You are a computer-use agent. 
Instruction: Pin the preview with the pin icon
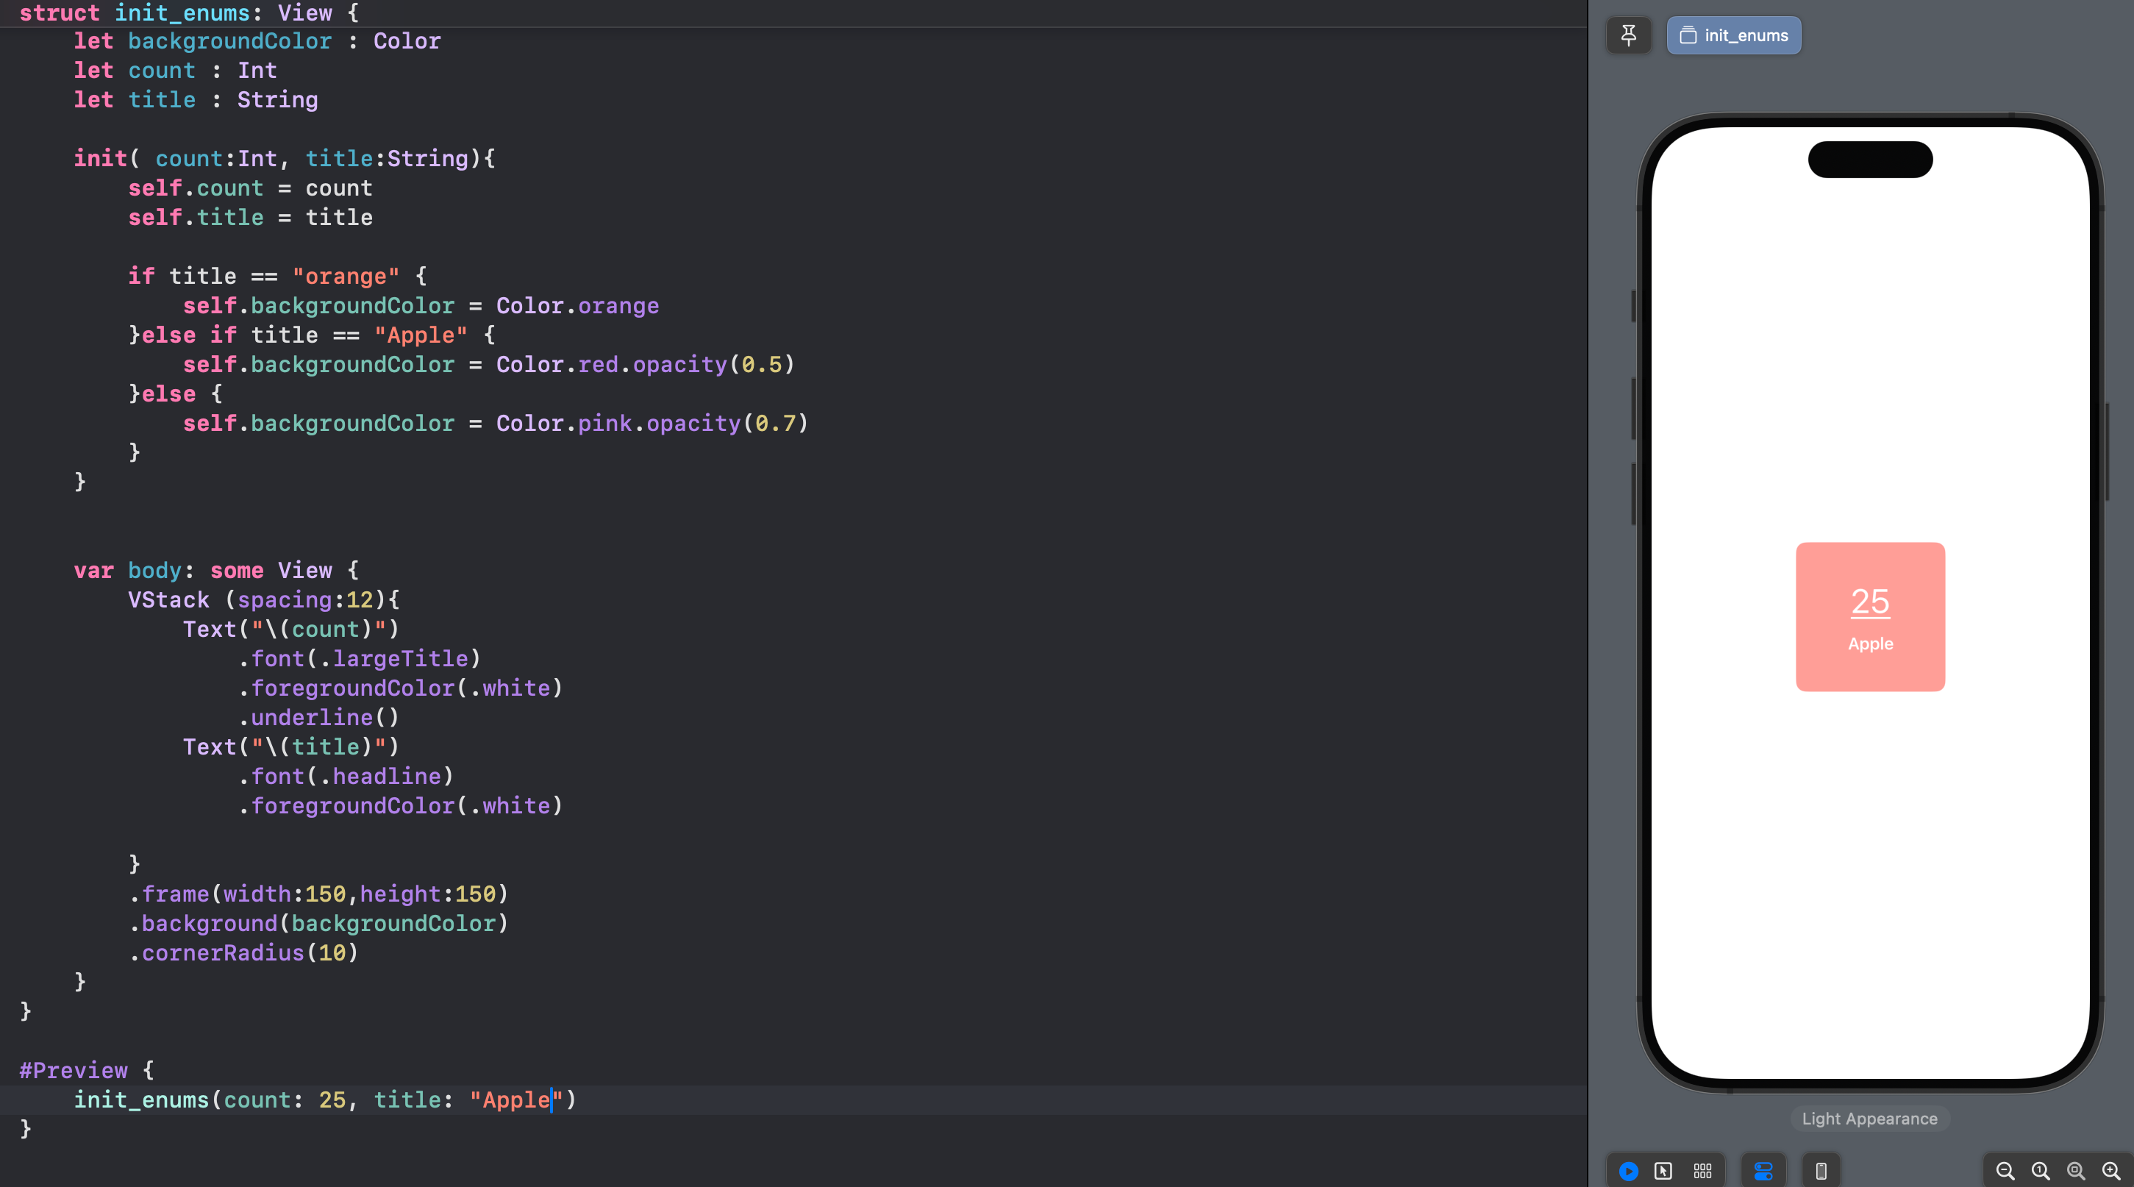coord(1629,35)
